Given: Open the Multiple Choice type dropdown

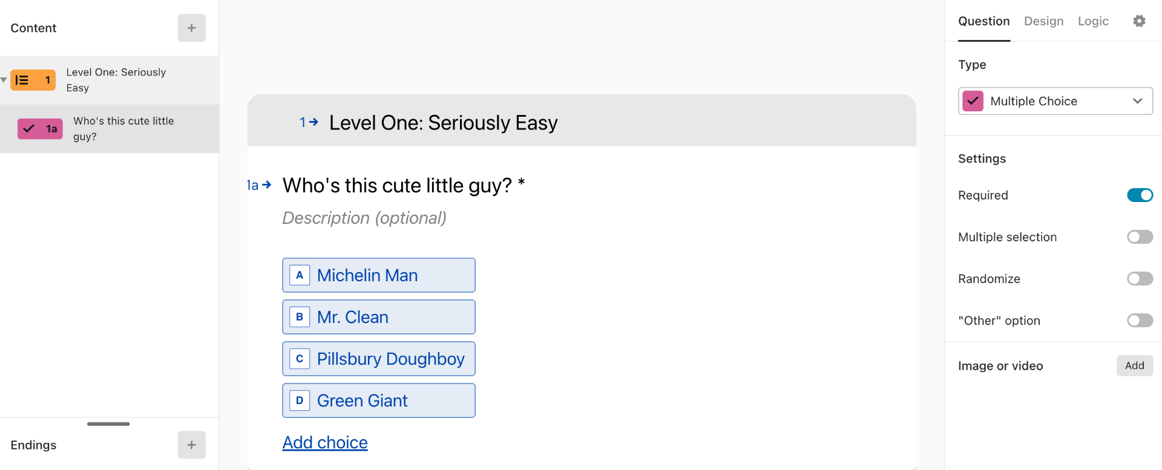Looking at the screenshot, I should [1138, 101].
